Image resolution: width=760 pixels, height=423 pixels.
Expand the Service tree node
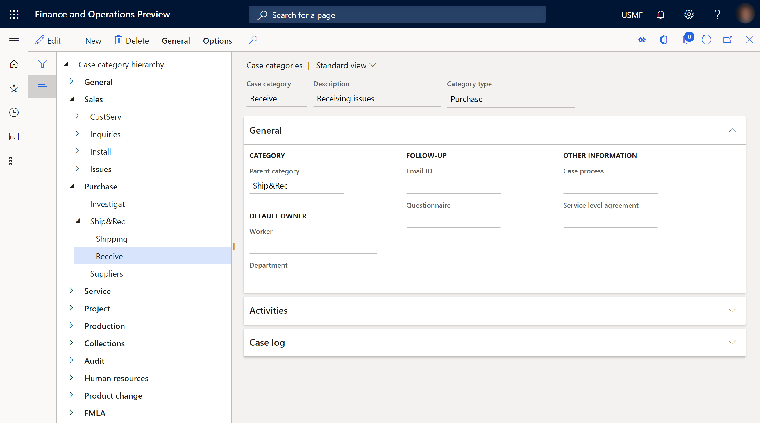coord(71,290)
